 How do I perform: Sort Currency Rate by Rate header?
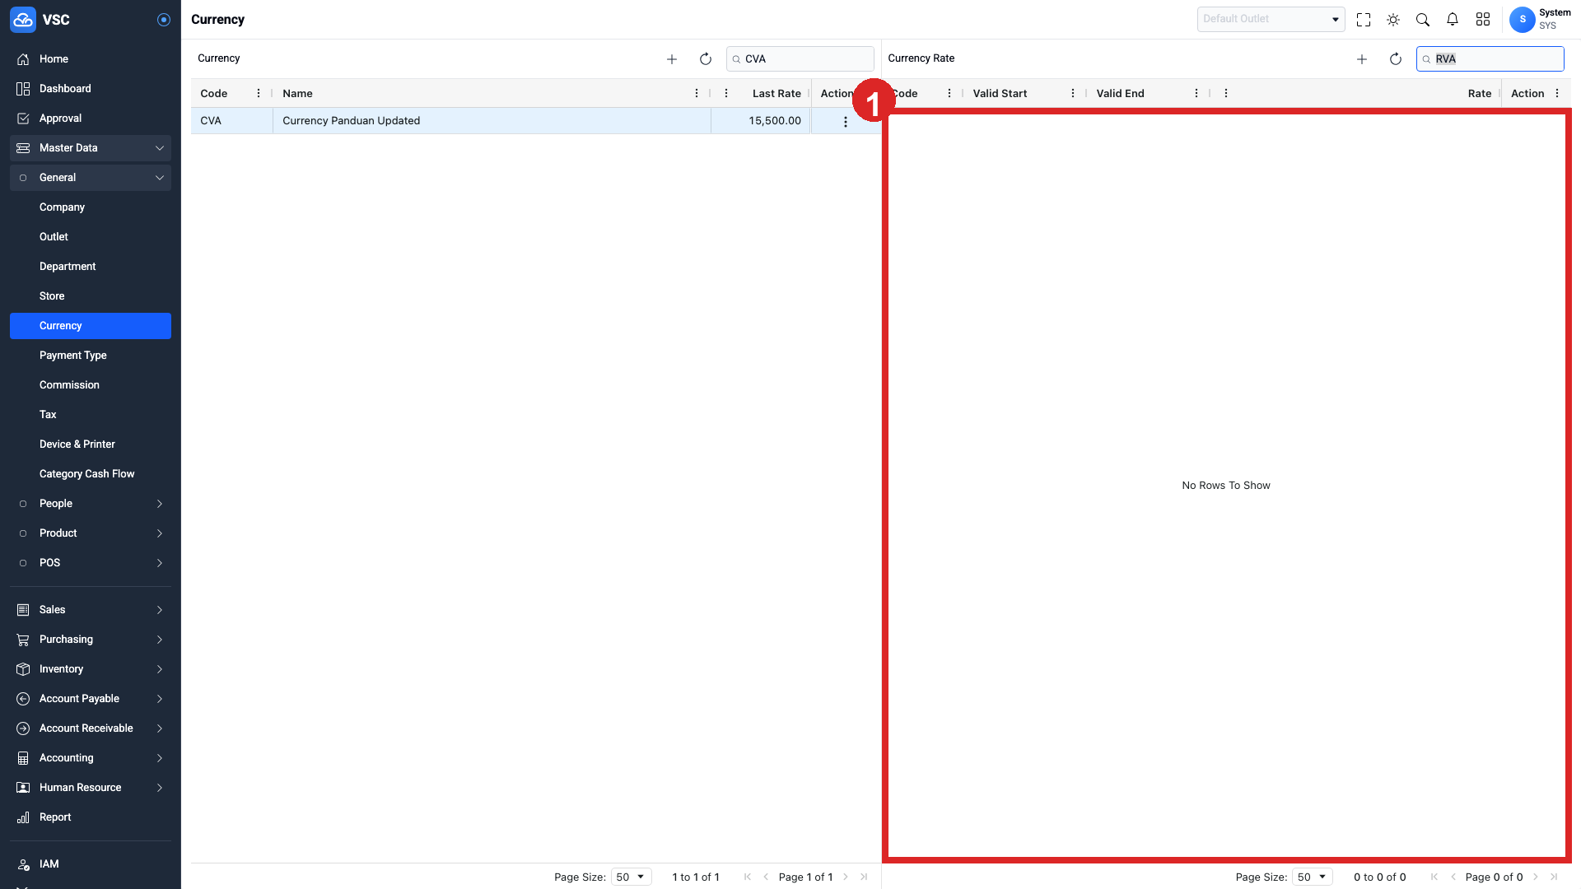click(x=1480, y=94)
